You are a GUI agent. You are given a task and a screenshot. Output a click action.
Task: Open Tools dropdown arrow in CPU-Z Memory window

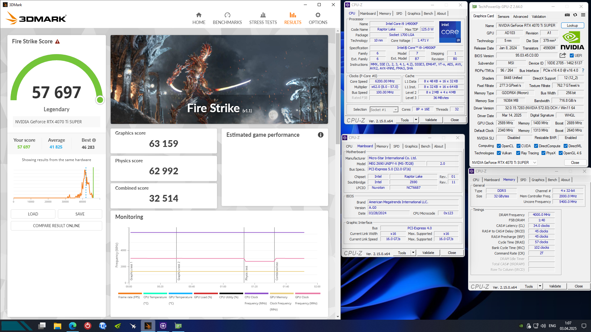540,286
